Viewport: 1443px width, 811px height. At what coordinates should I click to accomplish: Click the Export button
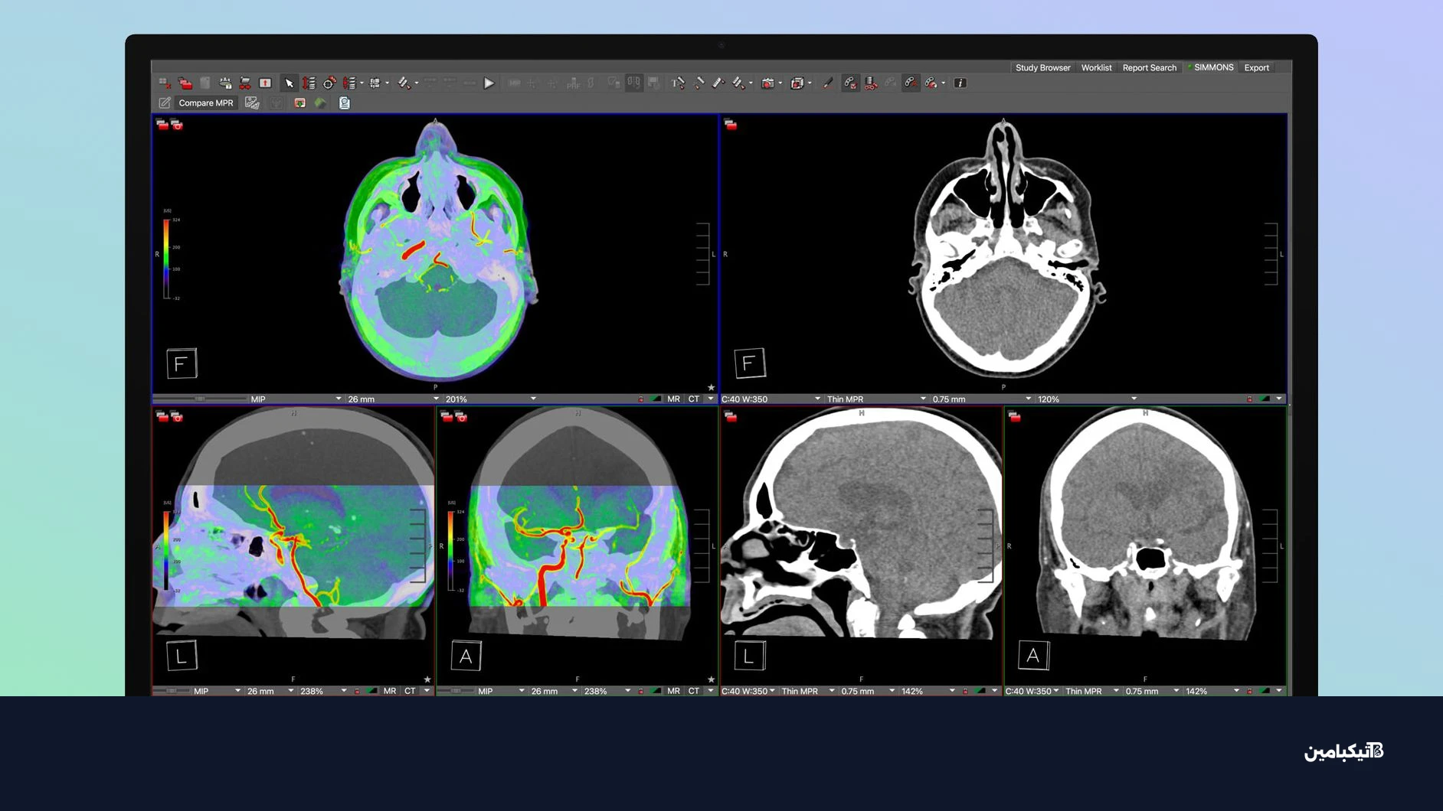pos(1256,67)
